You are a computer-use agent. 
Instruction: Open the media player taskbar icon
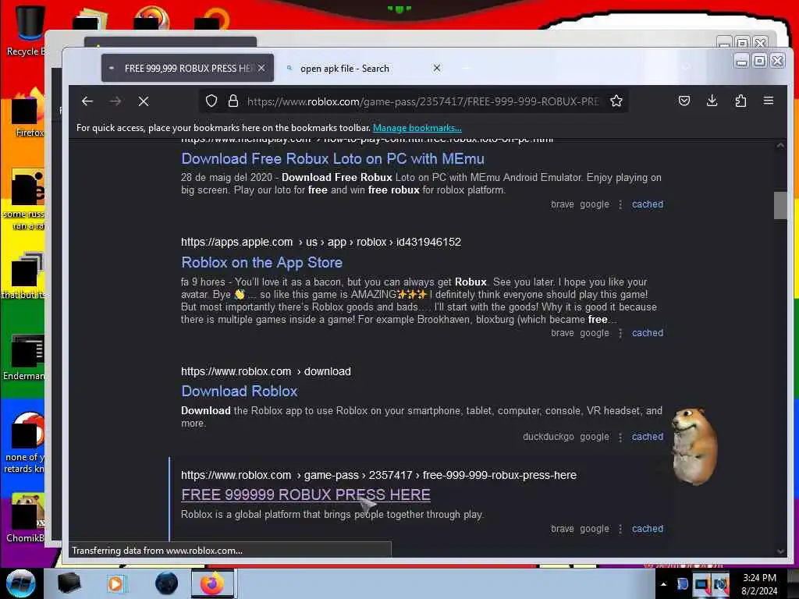pyautogui.click(x=115, y=583)
